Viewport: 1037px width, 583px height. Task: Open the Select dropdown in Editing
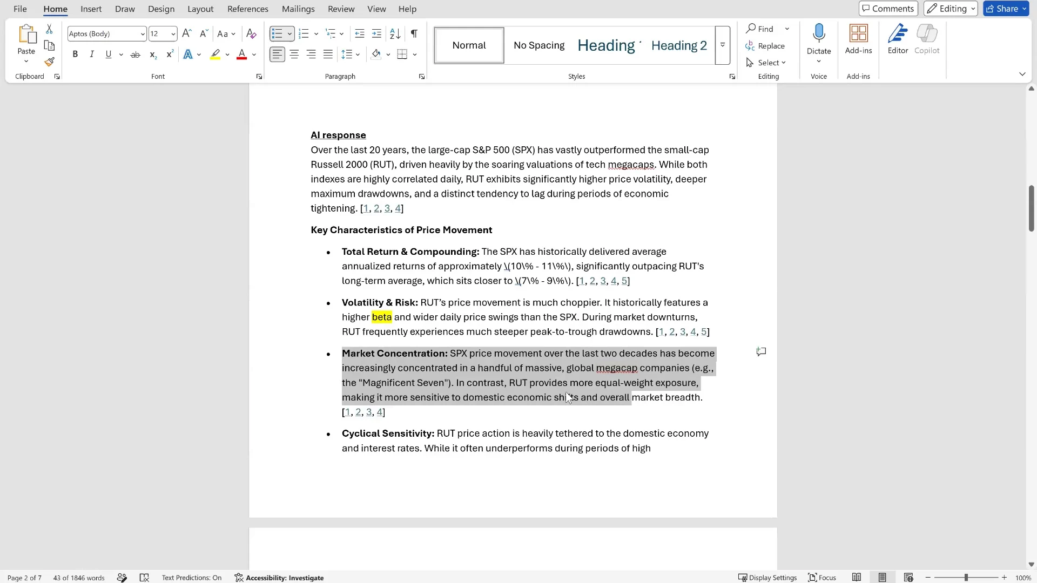point(766,63)
